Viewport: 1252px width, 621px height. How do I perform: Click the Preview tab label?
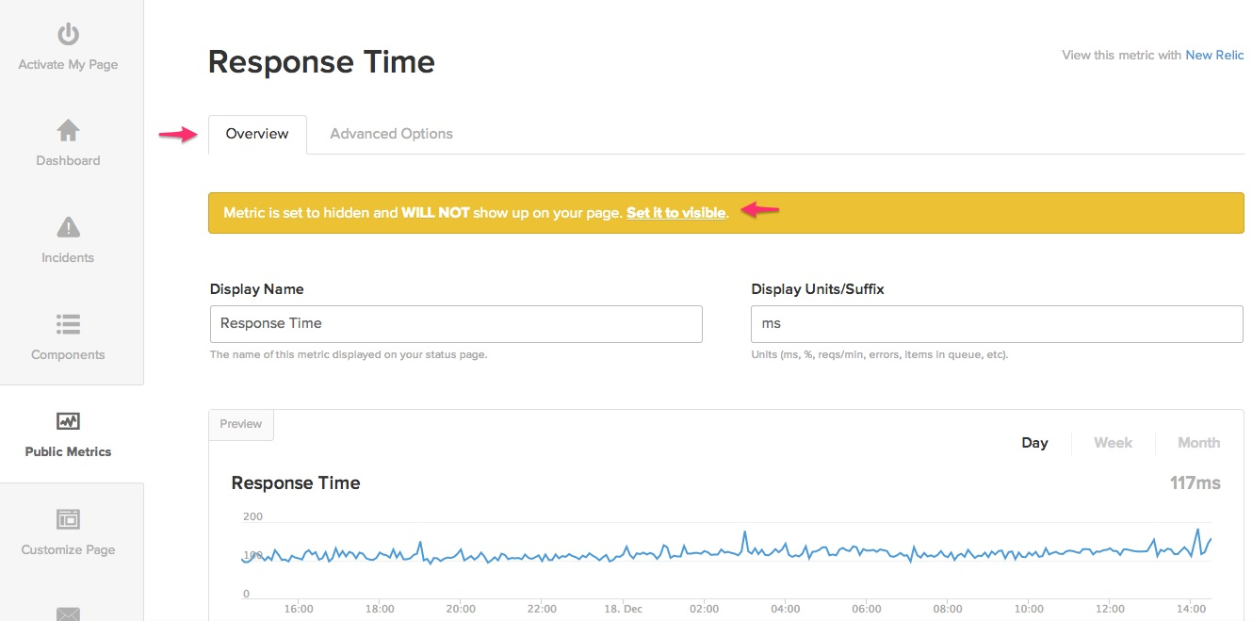click(241, 424)
